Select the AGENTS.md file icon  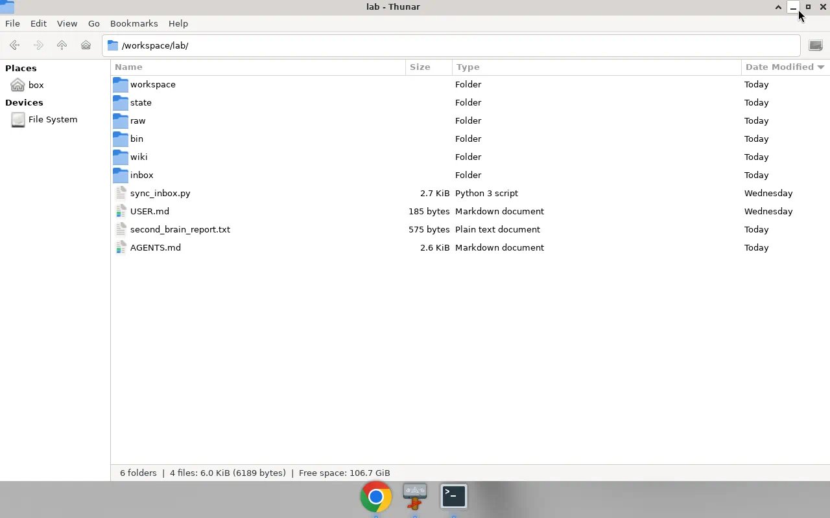(121, 247)
